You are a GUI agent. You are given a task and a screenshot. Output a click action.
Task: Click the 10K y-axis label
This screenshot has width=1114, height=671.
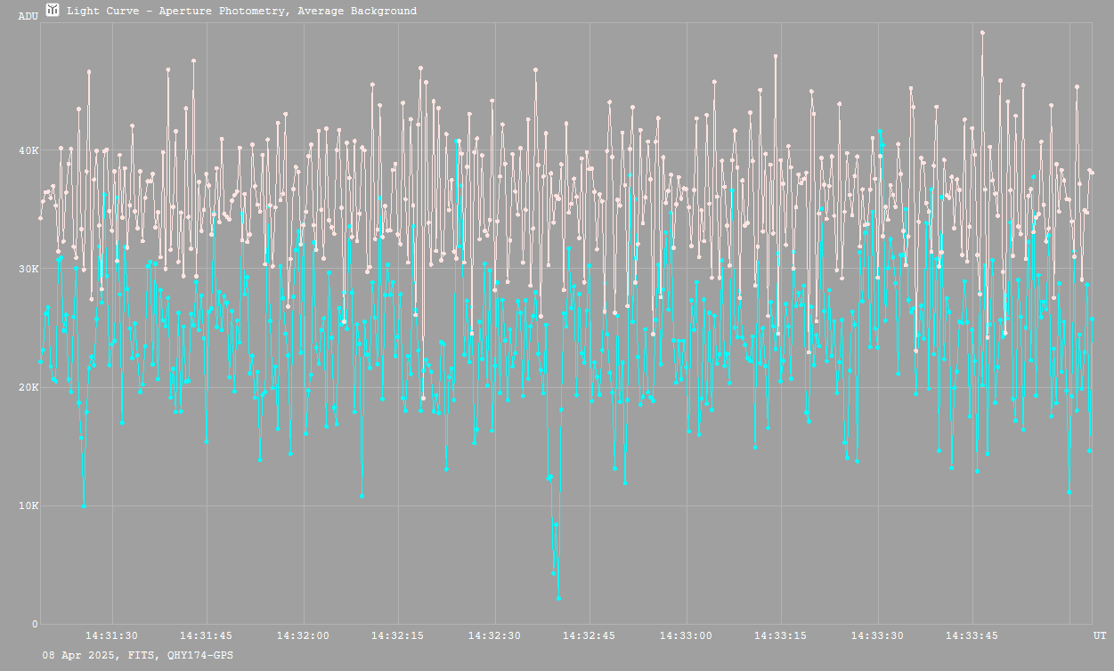click(x=28, y=505)
